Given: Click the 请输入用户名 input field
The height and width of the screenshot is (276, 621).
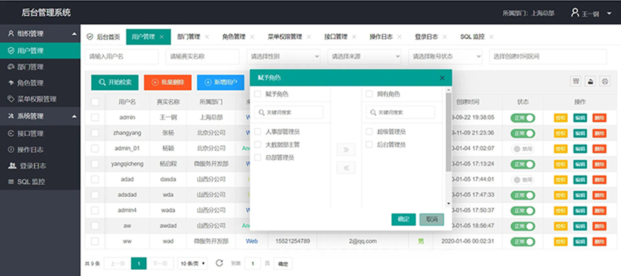Looking at the screenshot, I should [121, 56].
